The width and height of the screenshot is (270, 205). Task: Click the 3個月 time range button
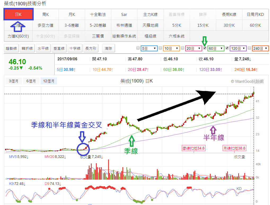(x=13, y=81)
